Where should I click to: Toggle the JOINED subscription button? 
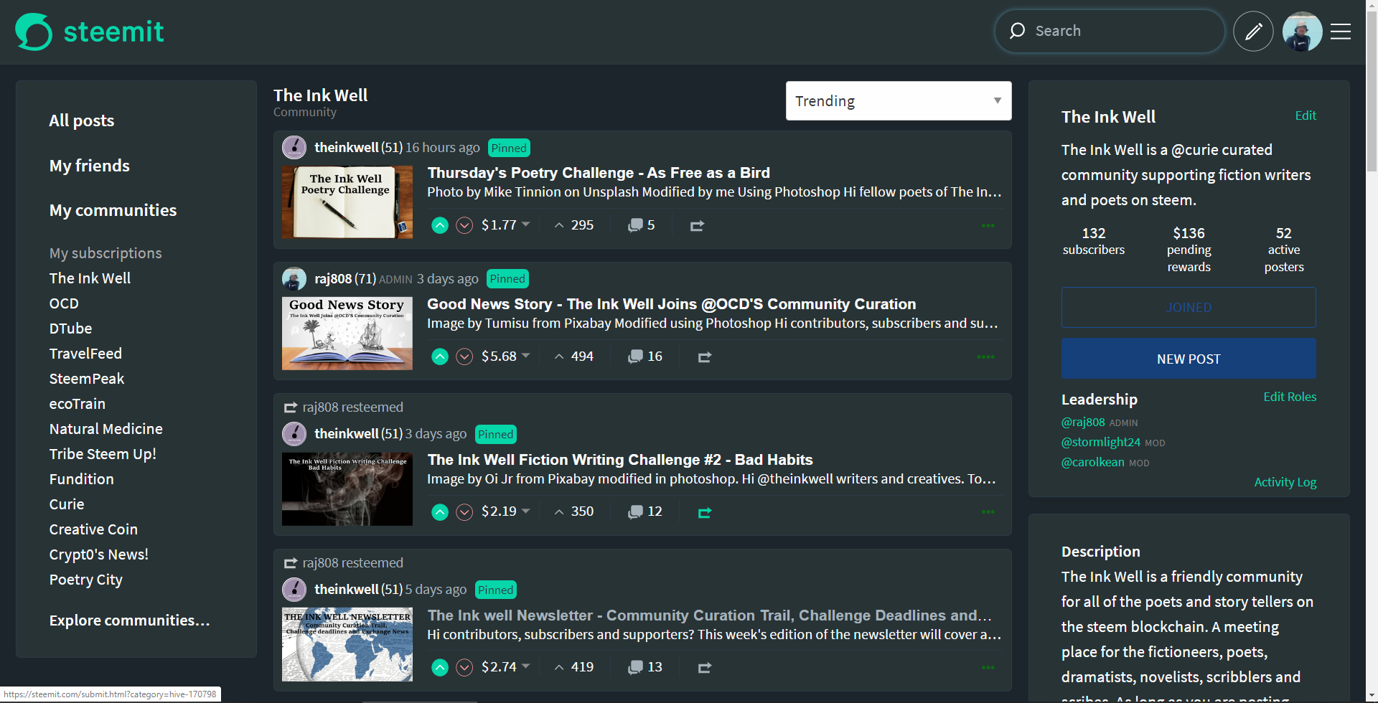[x=1188, y=308]
